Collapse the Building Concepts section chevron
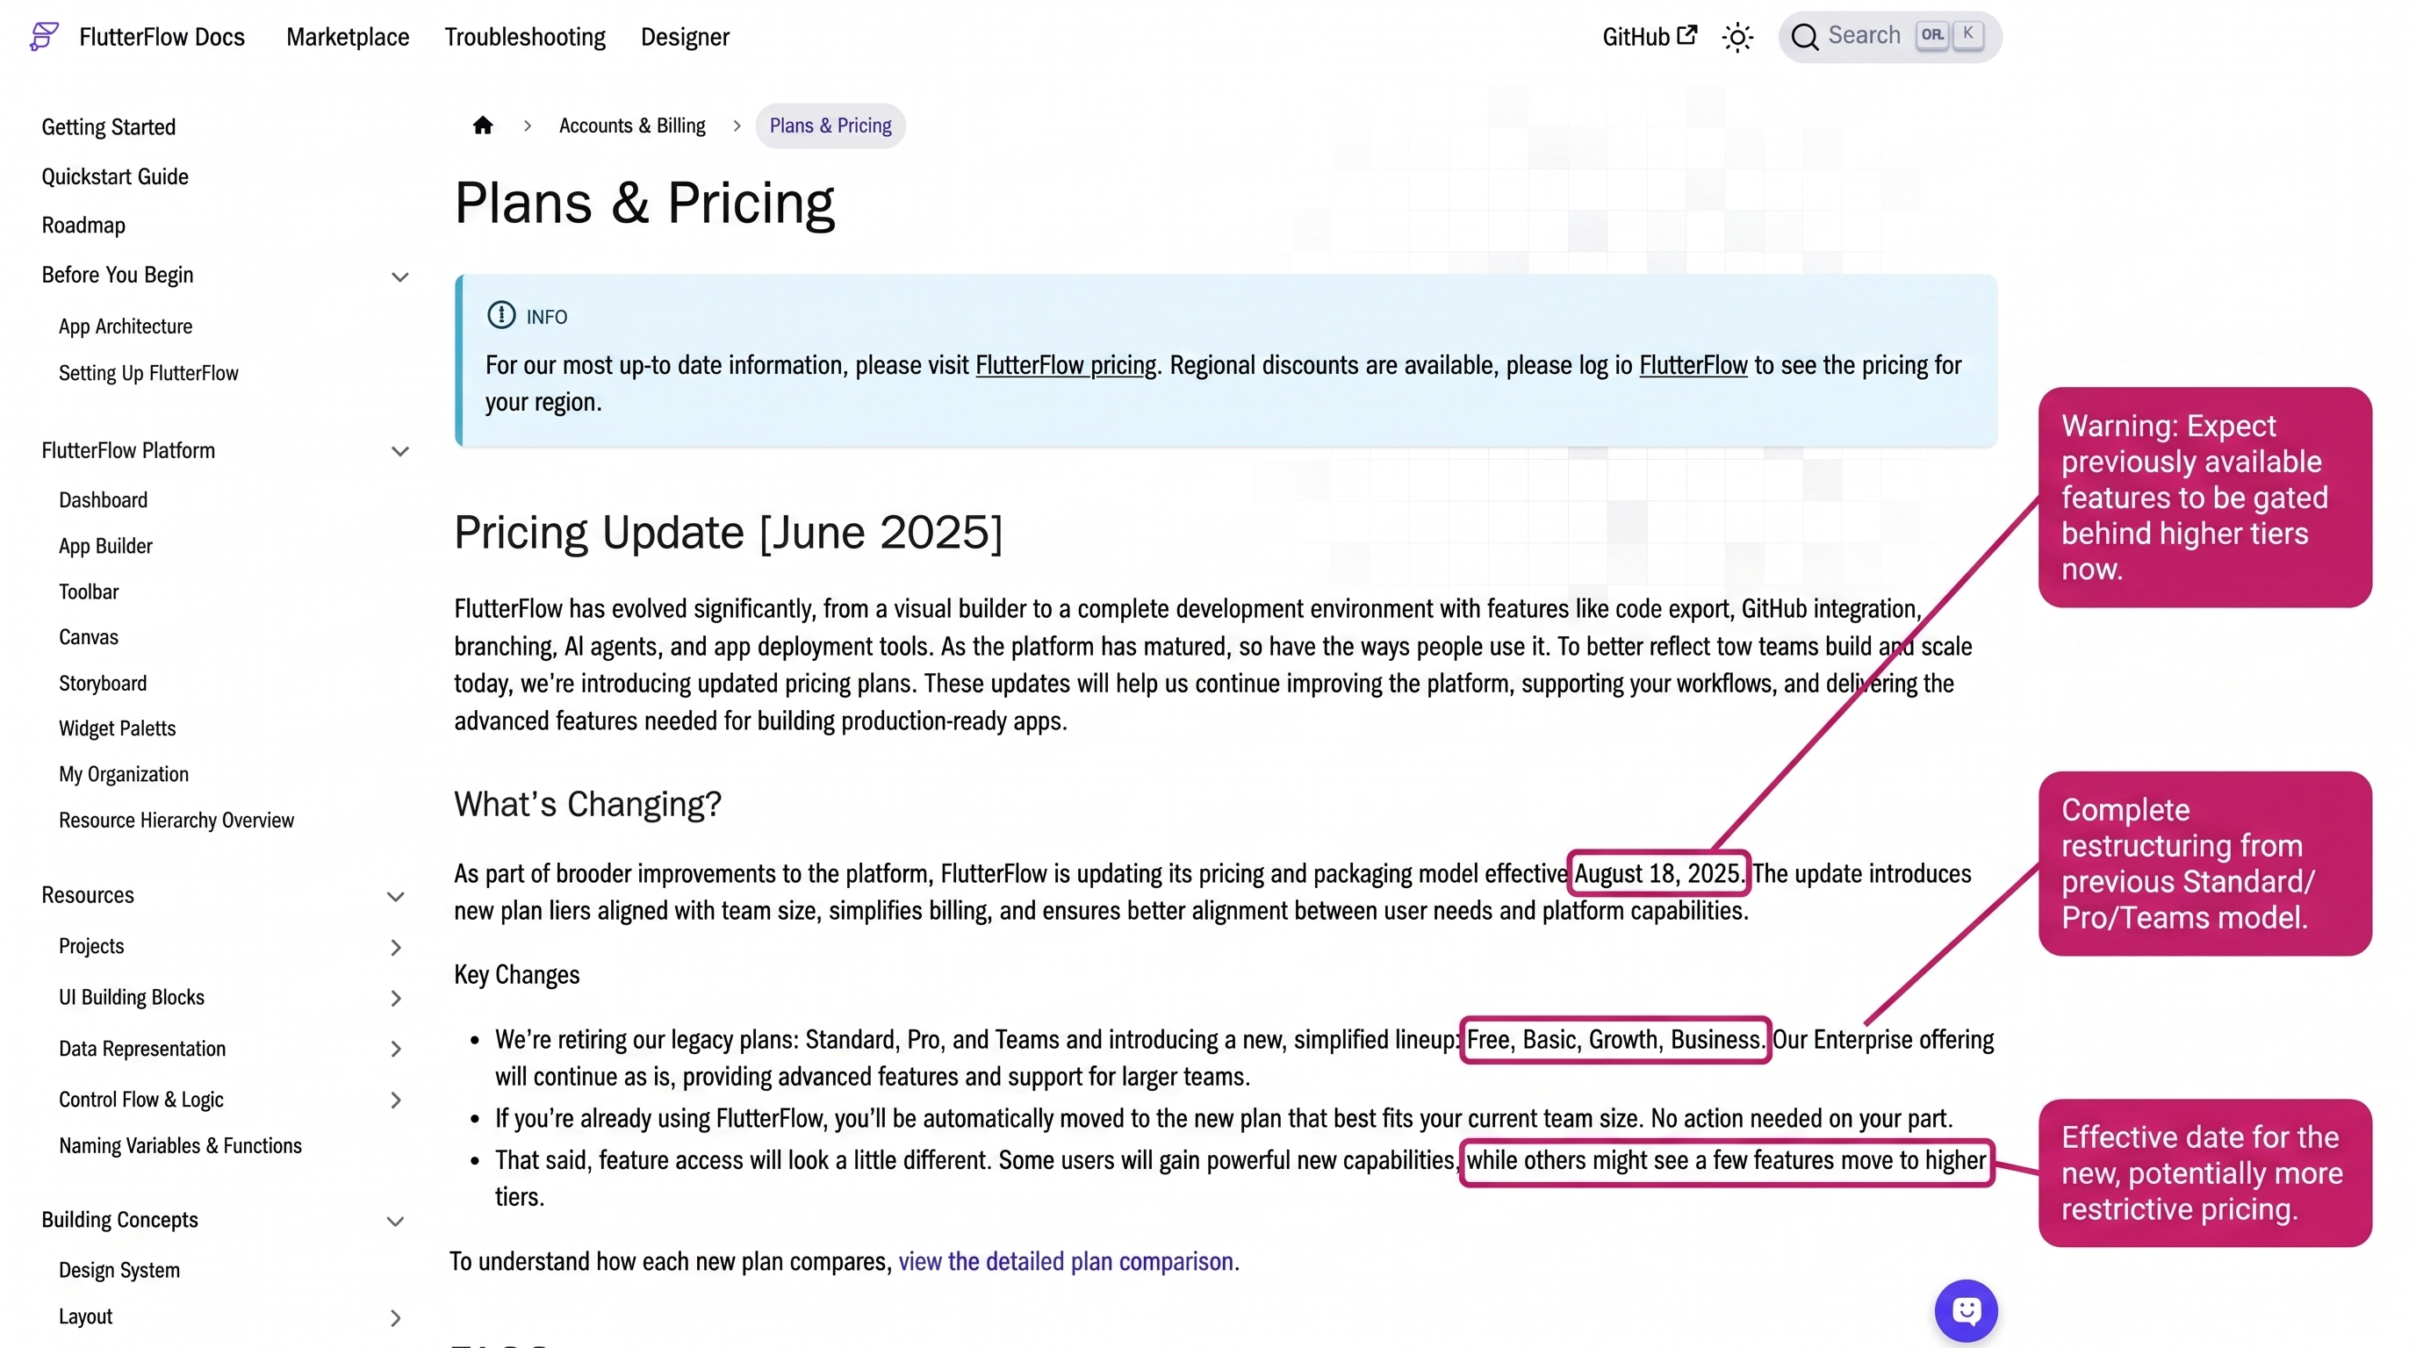The height and width of the screenshot is (1348, 2416). (x=396, y=1221)
